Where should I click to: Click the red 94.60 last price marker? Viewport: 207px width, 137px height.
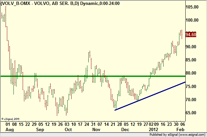[191, 34]
